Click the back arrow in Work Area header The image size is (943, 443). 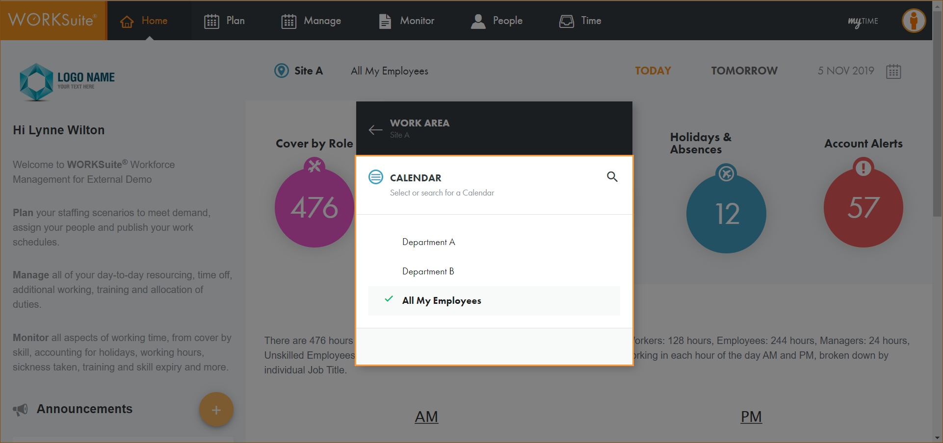(375, 130)
